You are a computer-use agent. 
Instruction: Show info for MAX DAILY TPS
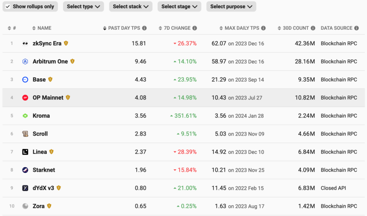click(263, 28)
